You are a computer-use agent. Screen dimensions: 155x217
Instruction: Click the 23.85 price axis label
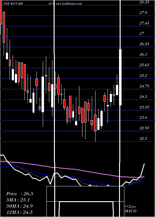(144, 107)
